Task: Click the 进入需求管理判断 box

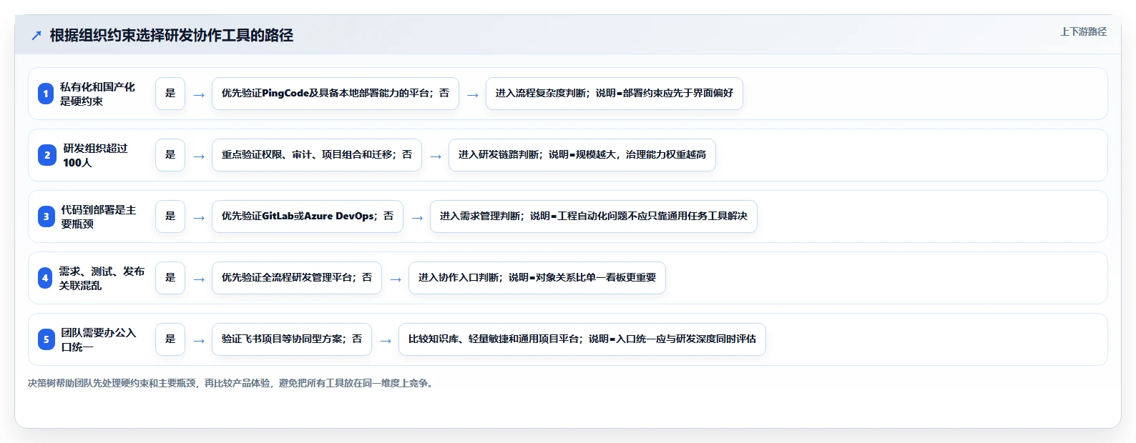Action: tap(594, 216)
